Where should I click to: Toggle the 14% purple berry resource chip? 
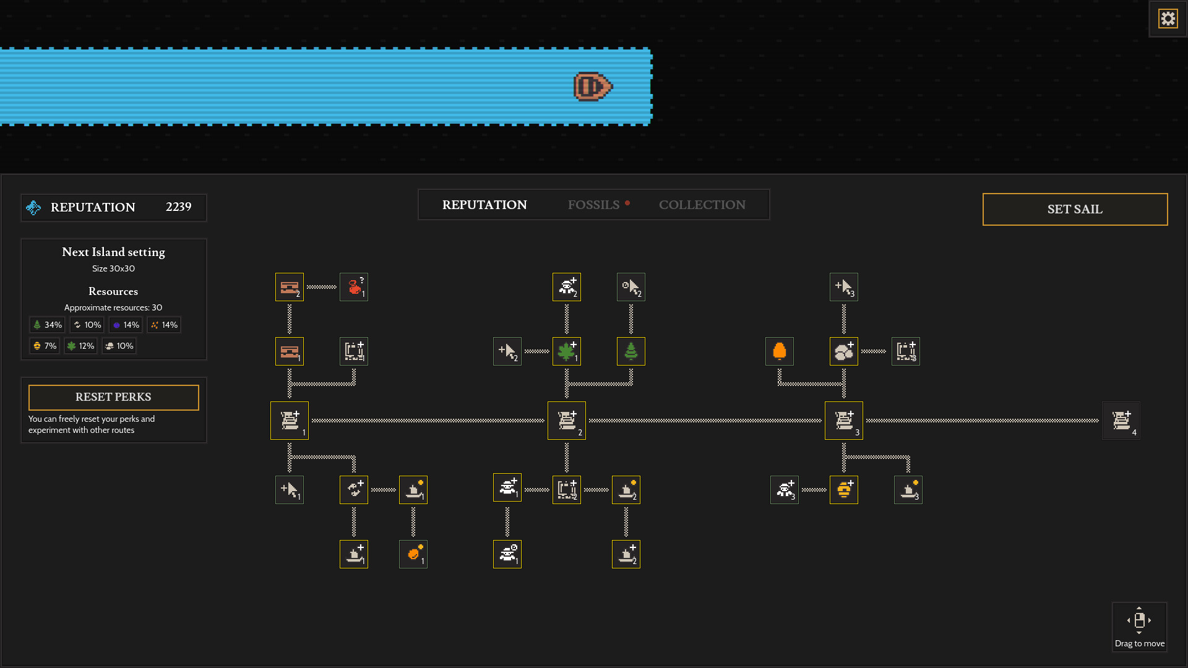tap(126, 324)
